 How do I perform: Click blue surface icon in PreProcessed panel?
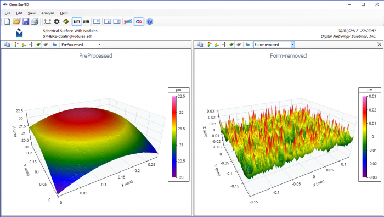[55, 44]
